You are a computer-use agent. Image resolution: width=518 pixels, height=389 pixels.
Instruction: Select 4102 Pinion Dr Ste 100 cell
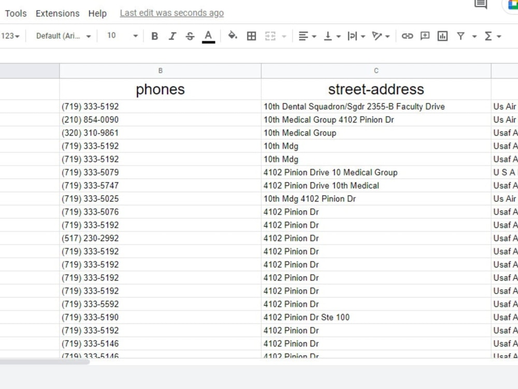tap(376, 317)
